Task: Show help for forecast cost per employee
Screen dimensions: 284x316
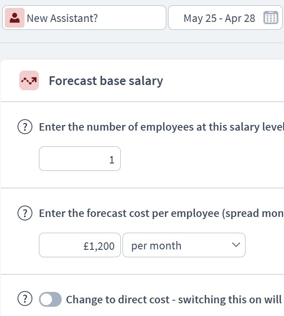Action: (25, 213)
